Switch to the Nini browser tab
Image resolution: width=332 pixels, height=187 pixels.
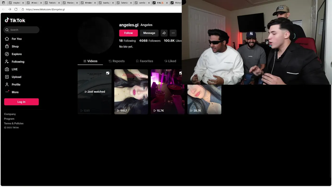coord(35,3)
